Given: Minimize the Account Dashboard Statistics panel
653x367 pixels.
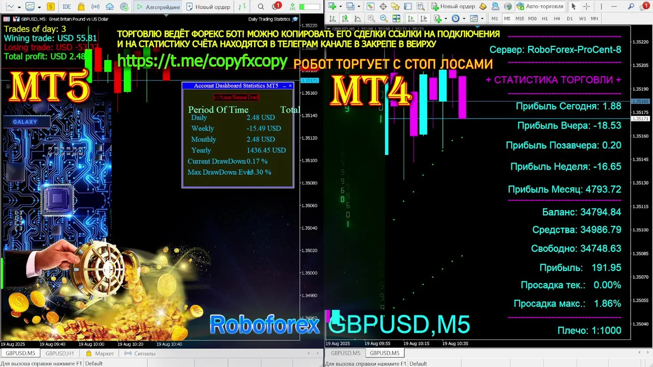Looking at the screenshot, I should pos(284,86).
